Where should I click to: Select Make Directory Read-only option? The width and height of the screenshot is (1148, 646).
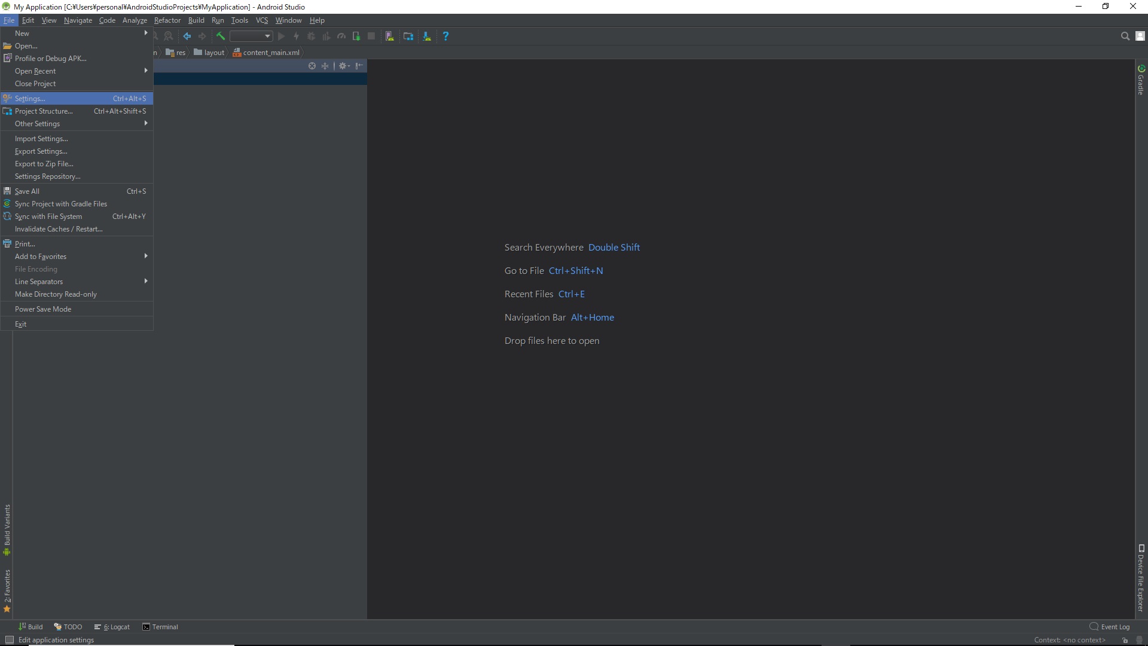(x=56, y=294)
